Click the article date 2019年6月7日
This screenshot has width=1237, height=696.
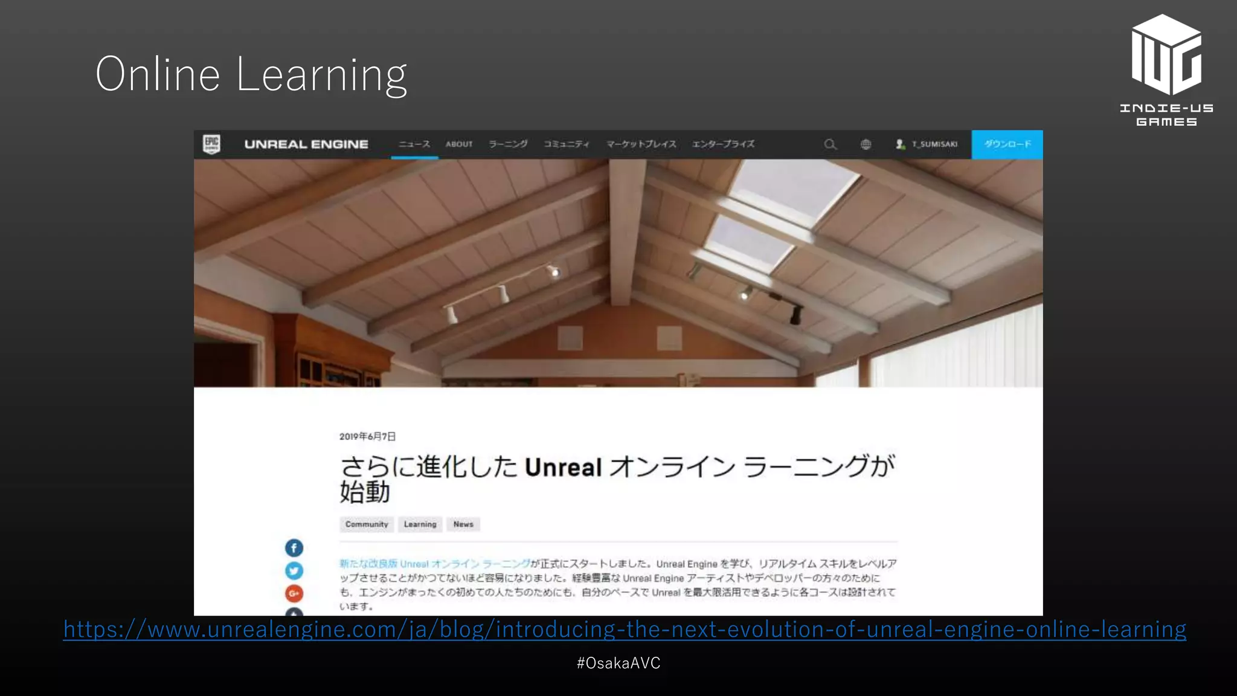click(x=367, y=436)
